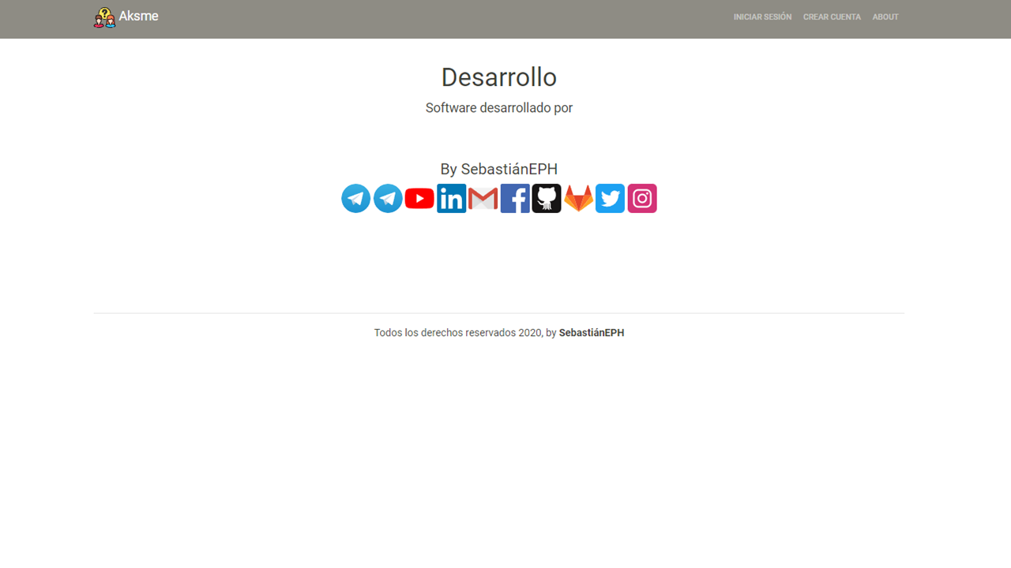Image resolution: width=1011 pixels, height=568 pixels.
Task: Open the LinkedIn profile icon
Action: click(452, 198)
